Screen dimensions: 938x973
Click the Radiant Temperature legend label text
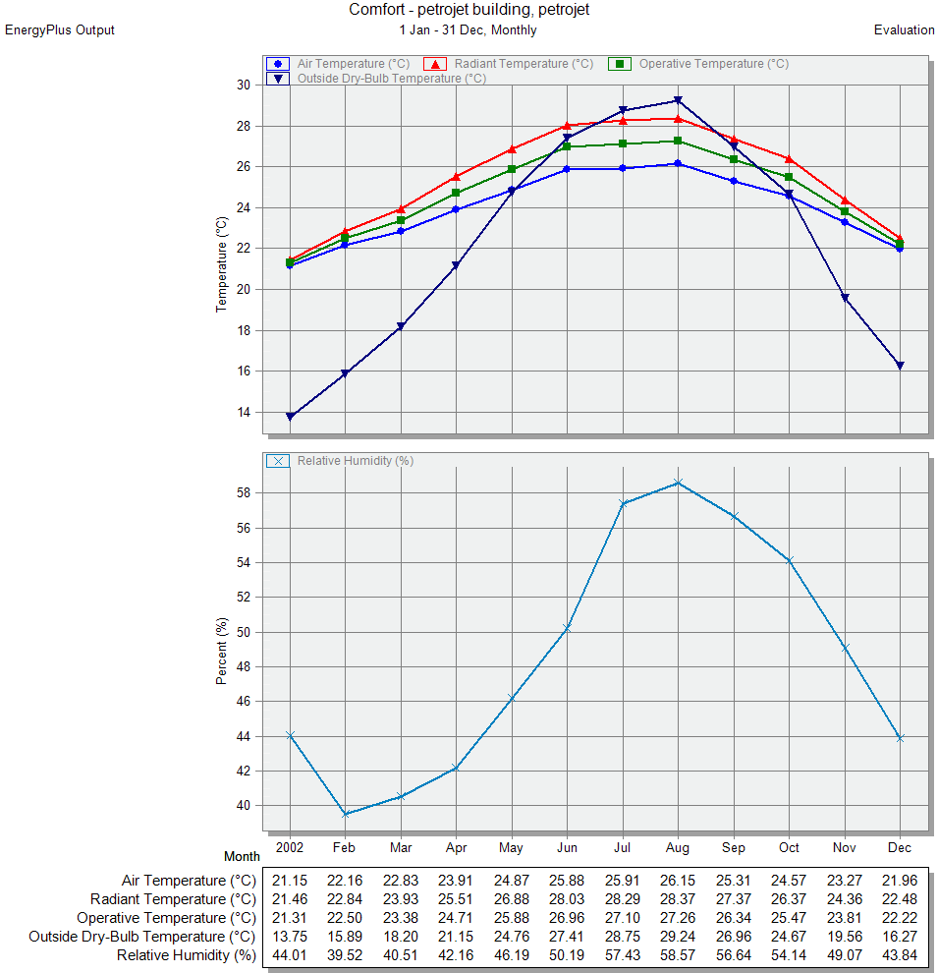click(524, 64)
